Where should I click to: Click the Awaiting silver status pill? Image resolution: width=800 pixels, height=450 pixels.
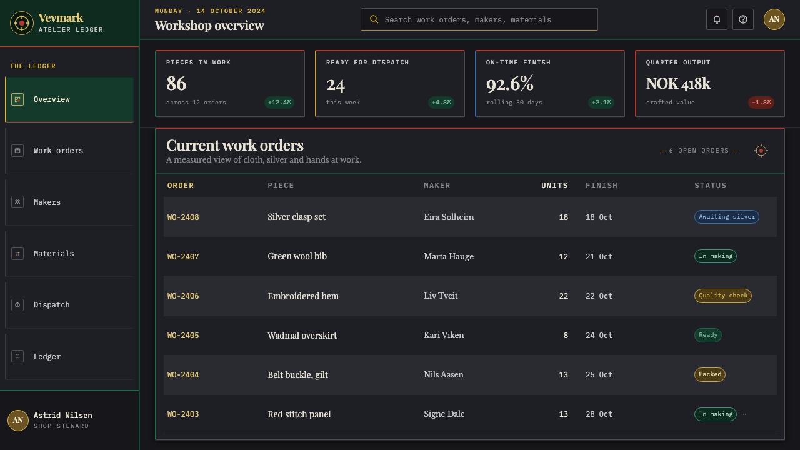click(x=727, y=217)
